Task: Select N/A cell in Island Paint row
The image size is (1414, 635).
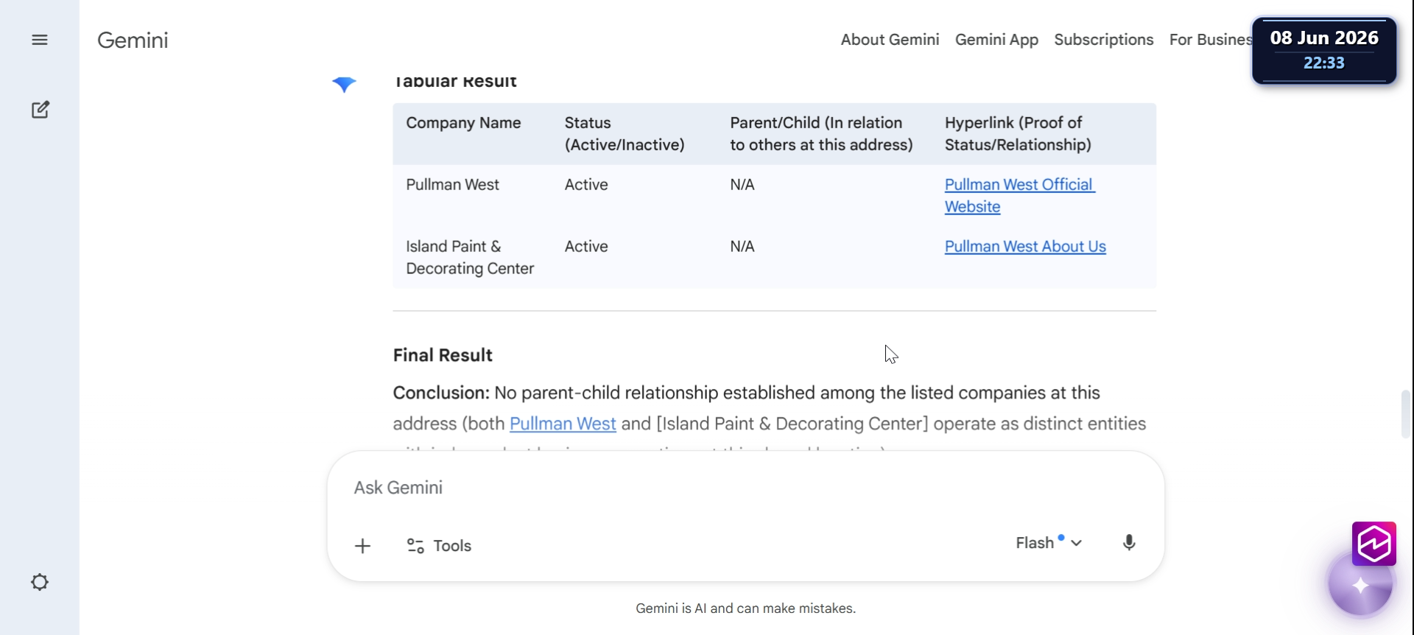Action: pos(742,247)
